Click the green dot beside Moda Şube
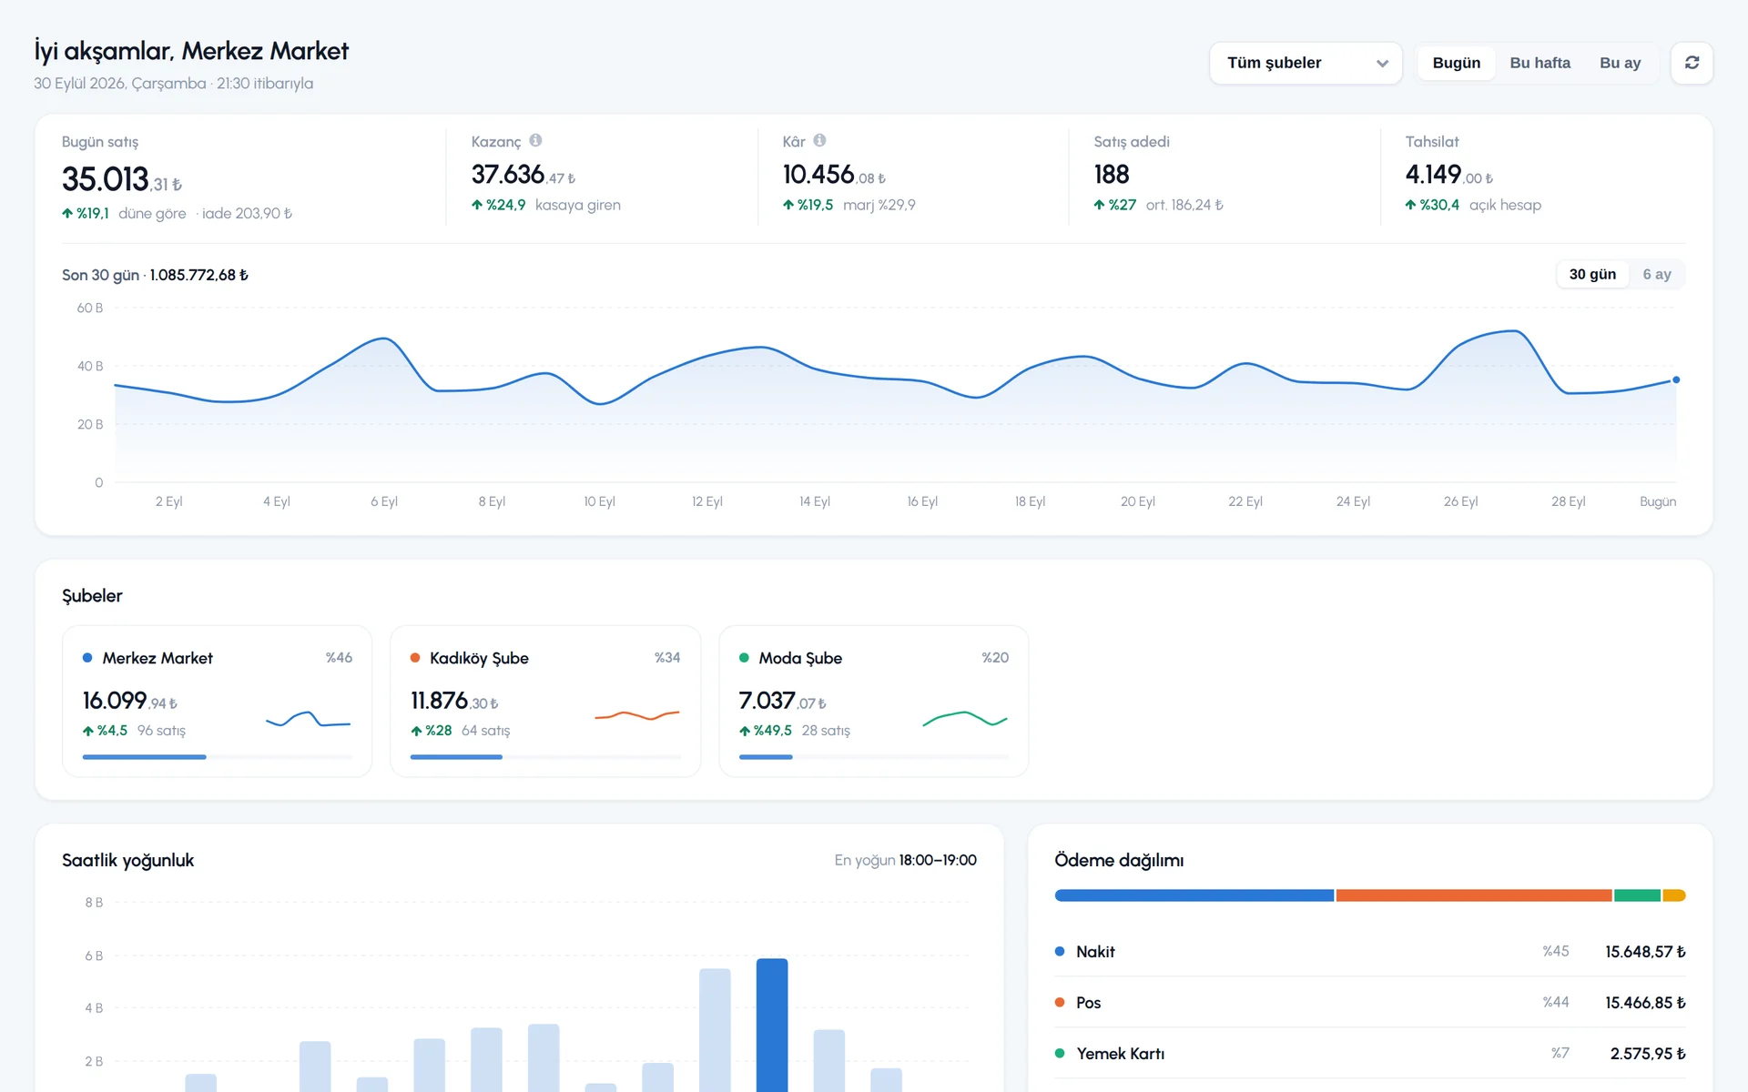Screen dimensions: 1748x1092 pyautogui.click(x=744, y=657)
